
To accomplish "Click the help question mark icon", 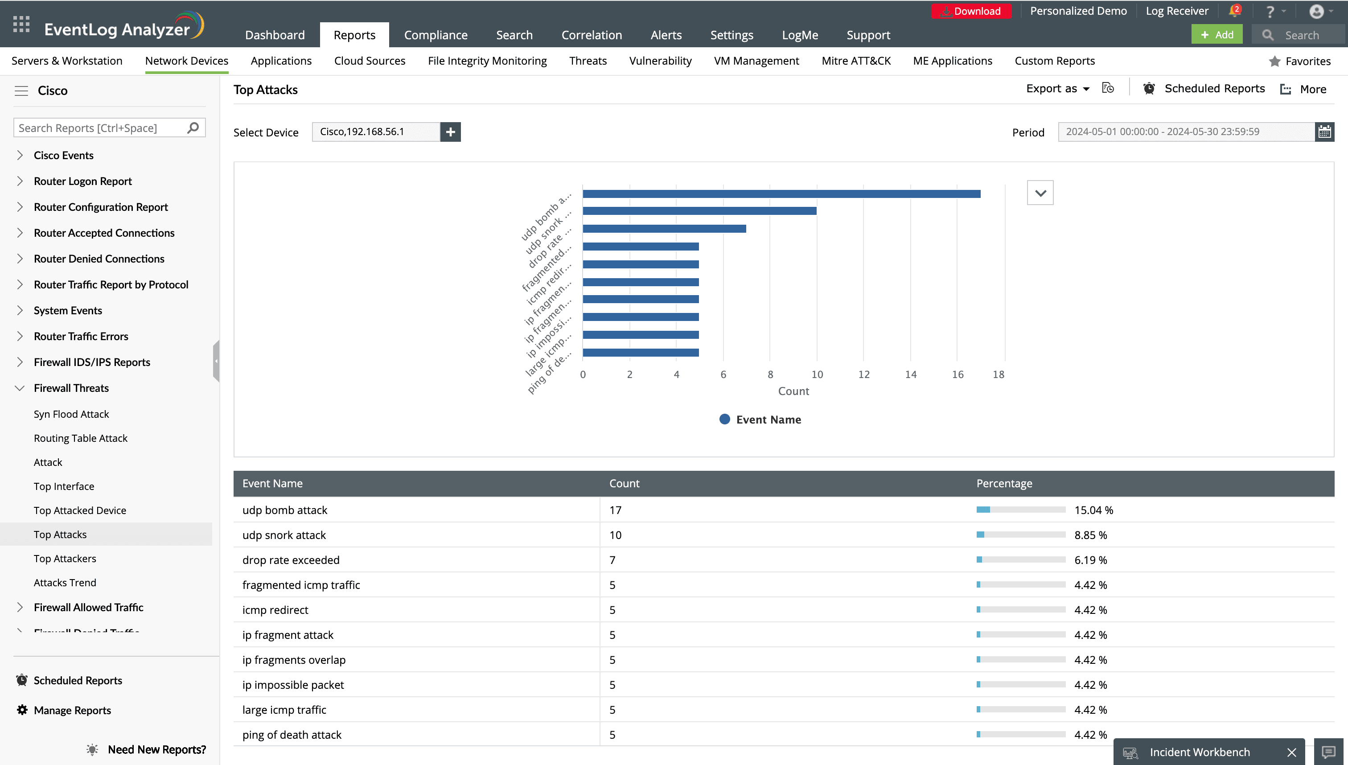I will [1270, 12].
